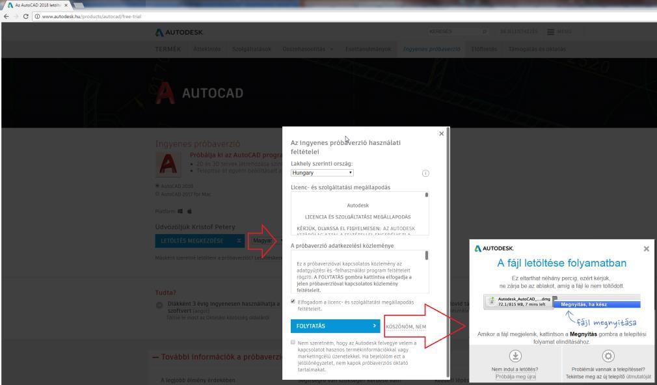The image size is (657, 385).
Task: Select the Apple platform icon
Action: tap(189, 211)
